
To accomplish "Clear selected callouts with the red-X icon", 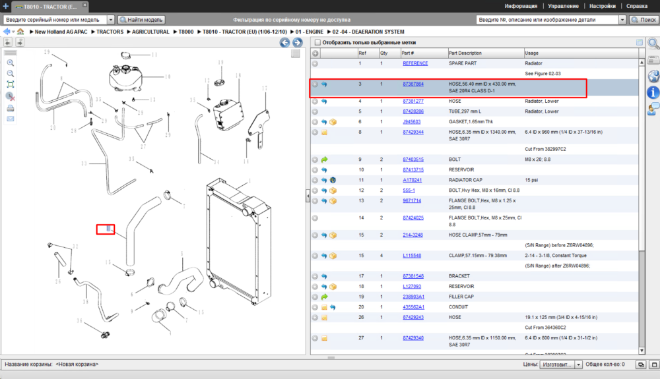I will click(11, 97).
